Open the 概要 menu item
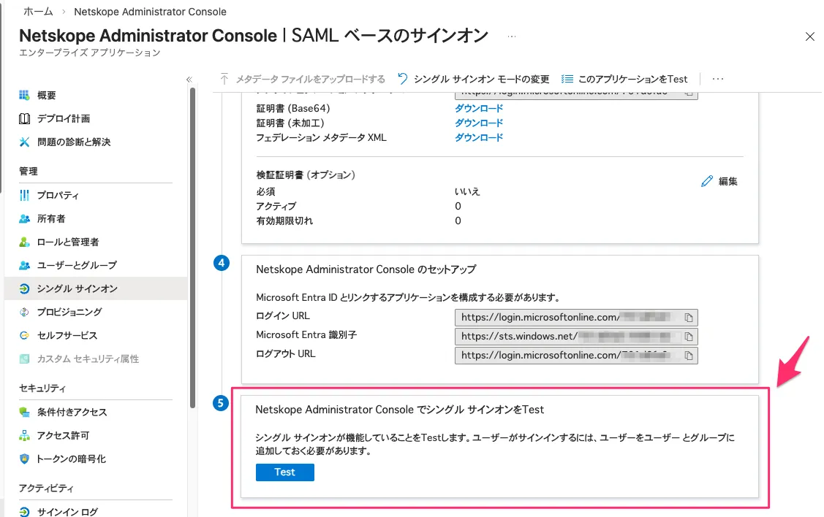The height and width of the screenshot is (517, 824). 47,96
